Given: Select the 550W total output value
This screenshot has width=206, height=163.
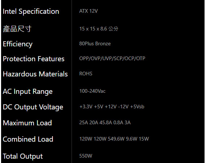Looking at the screenshot, I should [x=86, y=156].
